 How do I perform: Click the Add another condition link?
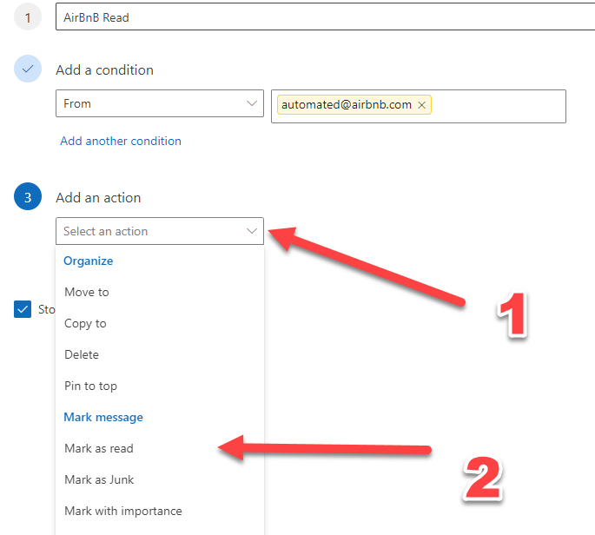[121, 141]
